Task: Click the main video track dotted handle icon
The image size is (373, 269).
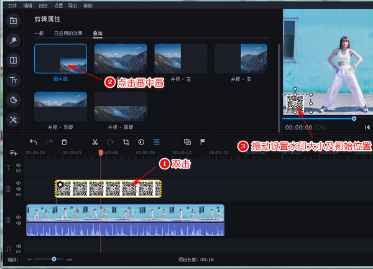Action: [x=9, y=220]
